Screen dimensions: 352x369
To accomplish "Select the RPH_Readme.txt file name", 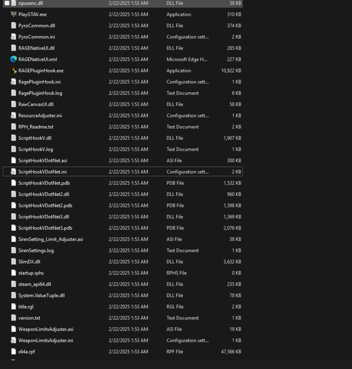I will pyautogui.click(x=36, y=127).
